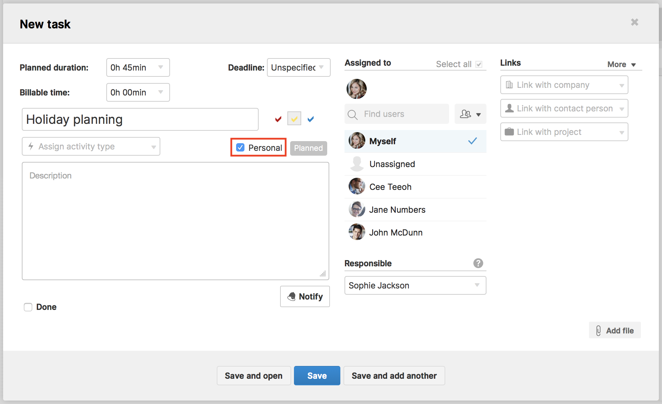Viewport: 662px width, 404px height.
Task: Open the Responsible Sophie Jackson dropdown
Action: pyautogui.click(x=415, y=285)
